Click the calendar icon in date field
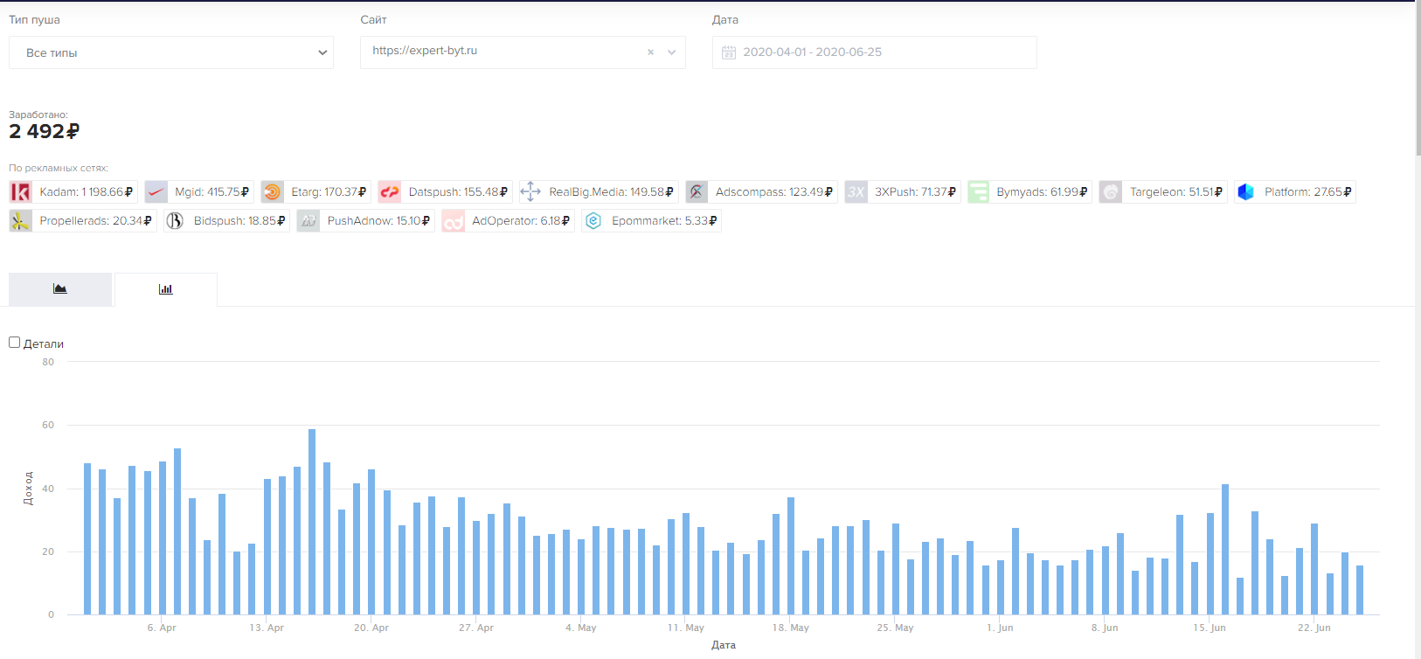1421x659 pixels. [x=729, y=52]
